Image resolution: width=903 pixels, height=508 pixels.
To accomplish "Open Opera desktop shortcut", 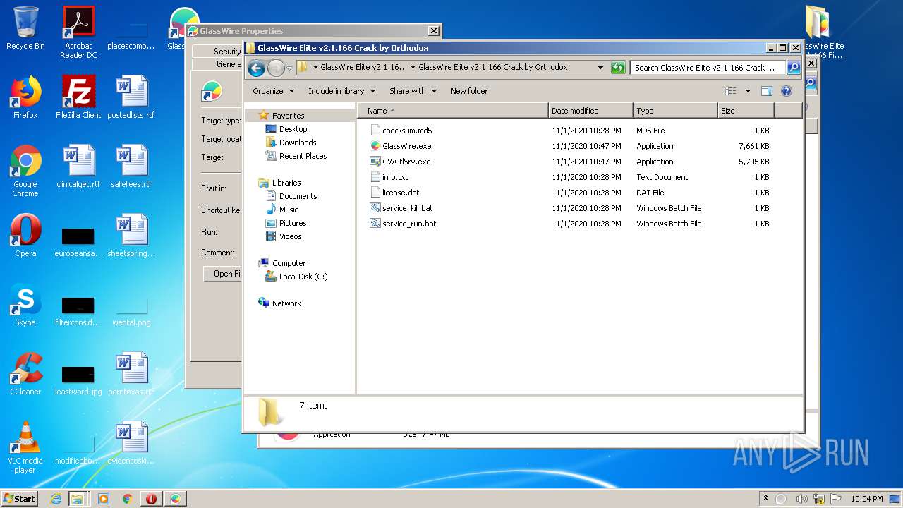I will (25, 236).
